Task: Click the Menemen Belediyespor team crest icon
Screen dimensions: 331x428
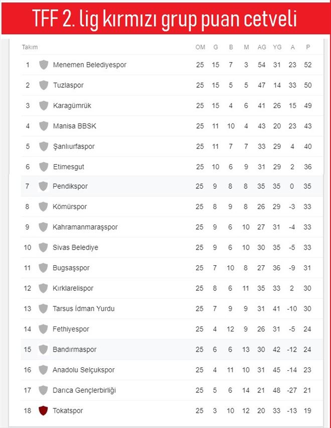Action: (x=44, y=65)
